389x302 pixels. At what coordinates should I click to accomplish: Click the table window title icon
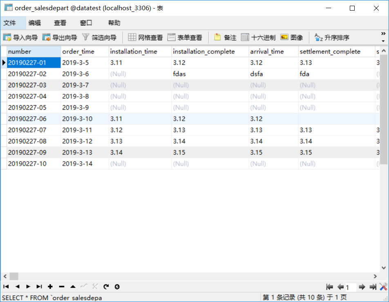[9, 8]
